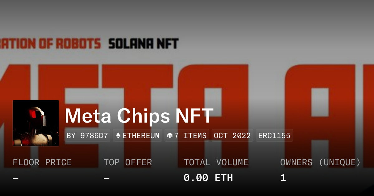Click the stacked layers items icon
The height and width of the screenshot is (196, 374).
coord(170,136)
